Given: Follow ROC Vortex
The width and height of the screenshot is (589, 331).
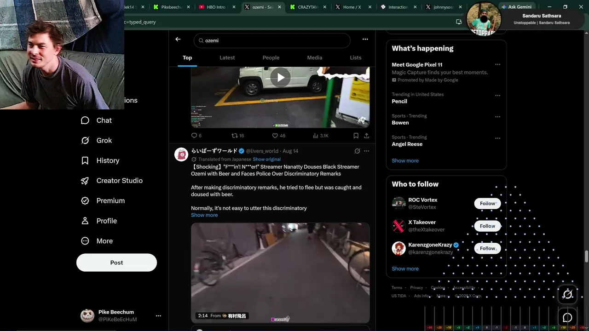Looking at the screenshot, I should pos(487,204).
